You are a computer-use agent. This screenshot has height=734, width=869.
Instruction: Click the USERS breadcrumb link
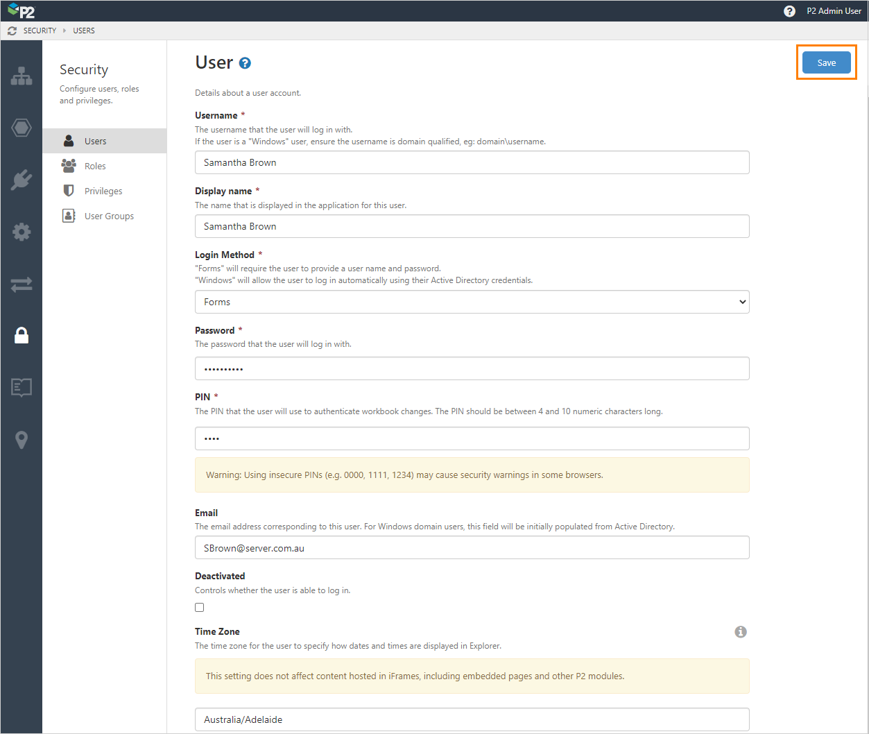coord(84,31)
